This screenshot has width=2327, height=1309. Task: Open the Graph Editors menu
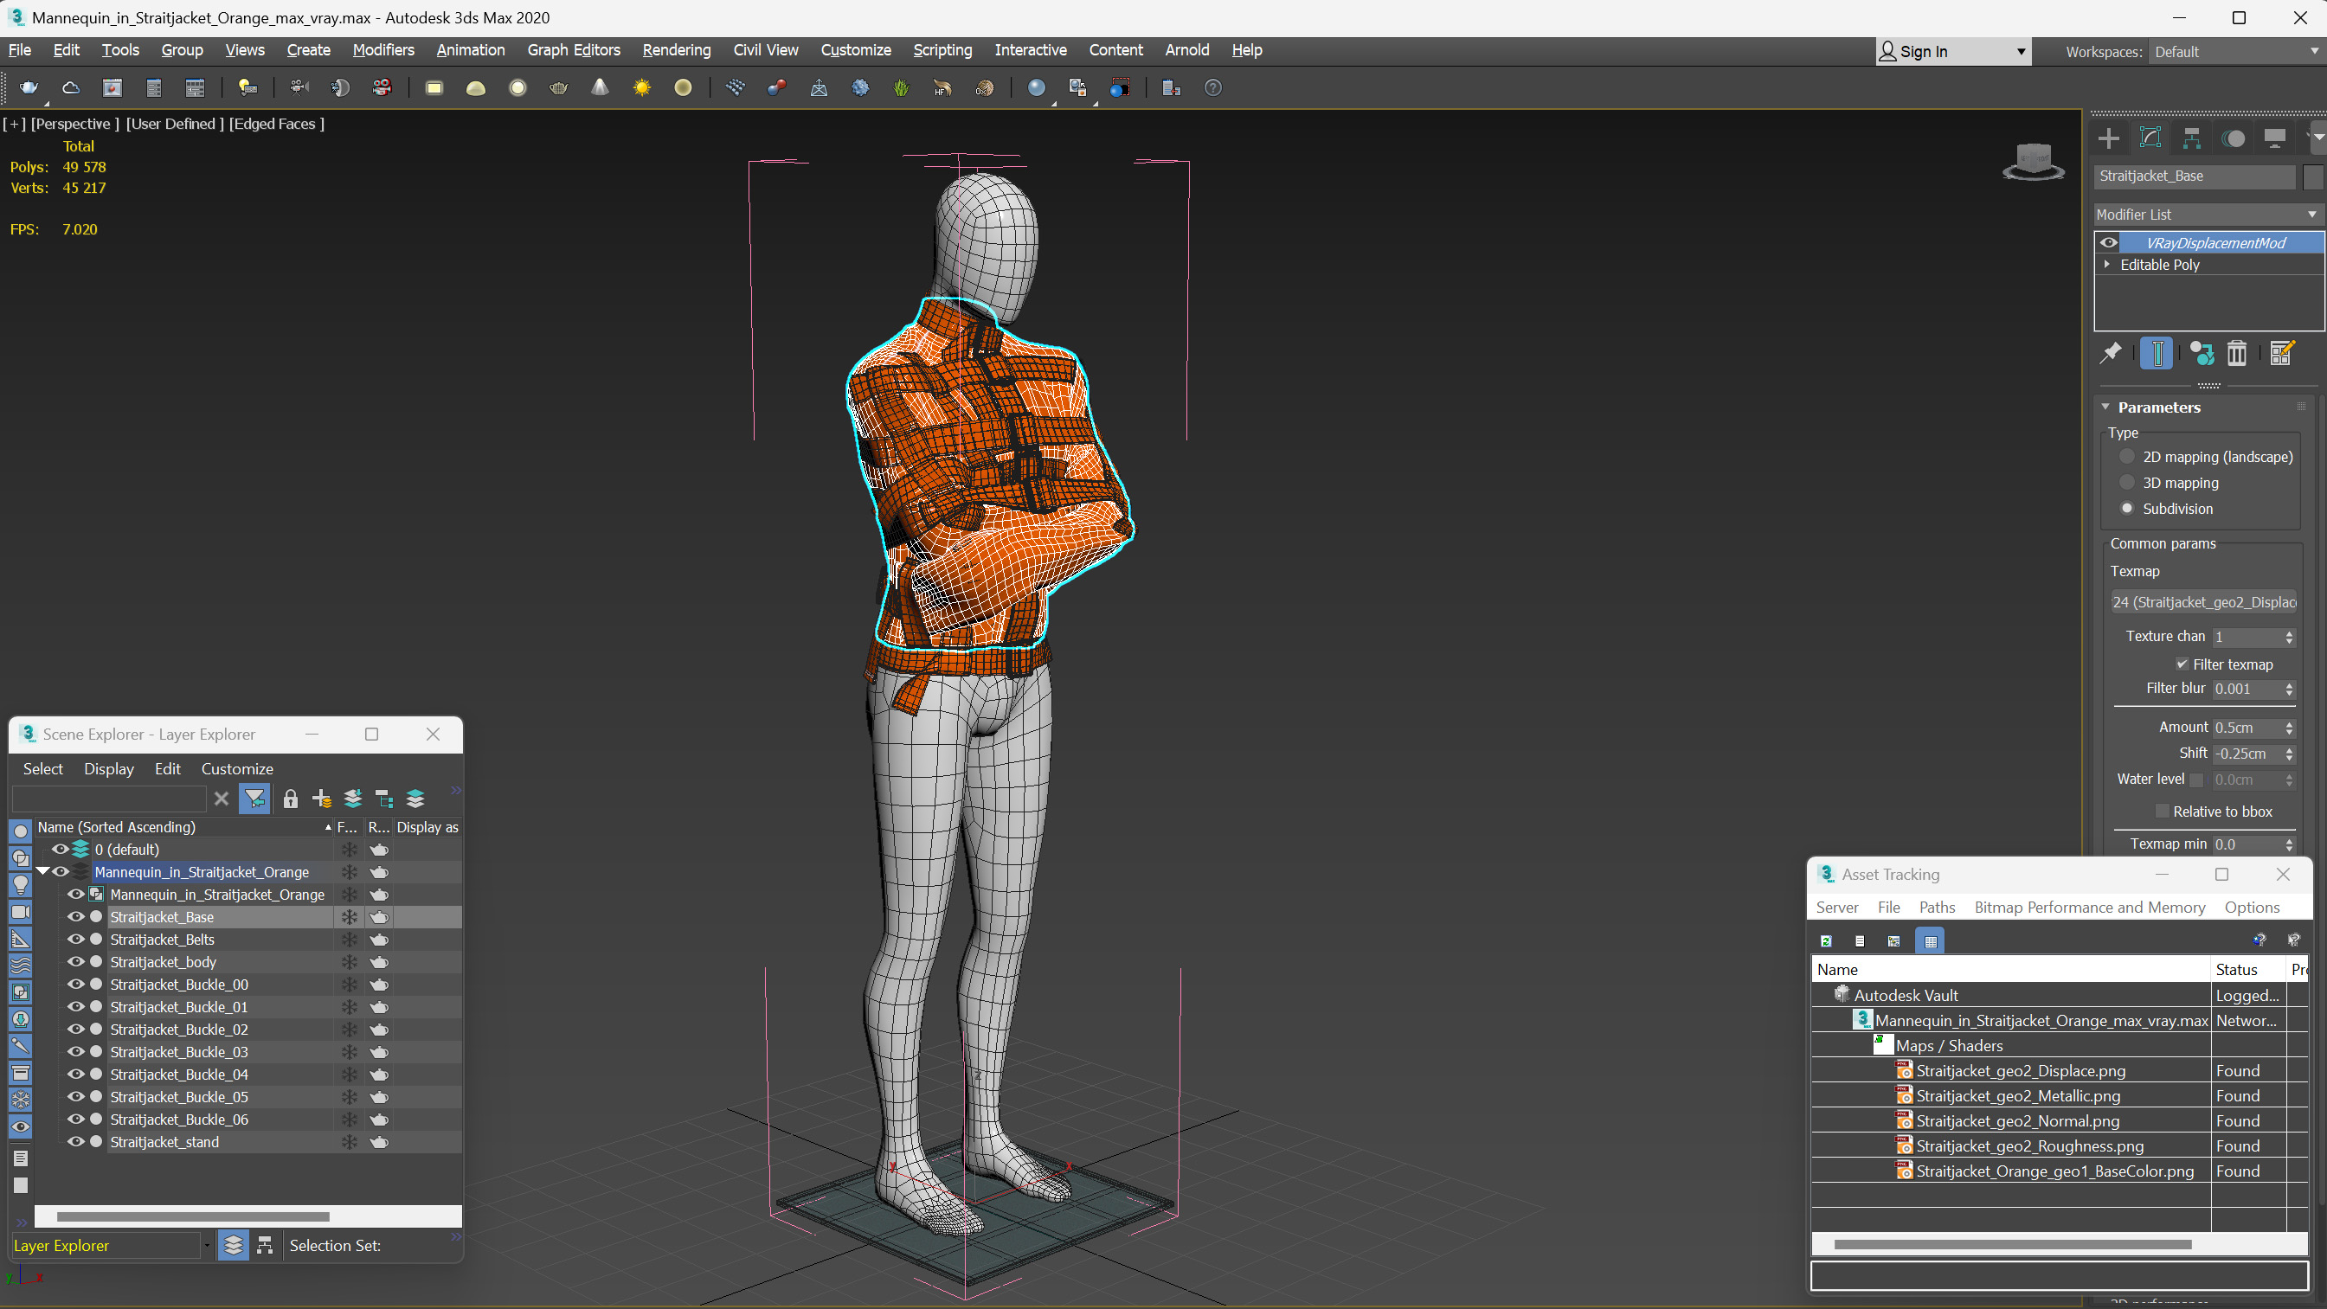click(x=573, y=49)
